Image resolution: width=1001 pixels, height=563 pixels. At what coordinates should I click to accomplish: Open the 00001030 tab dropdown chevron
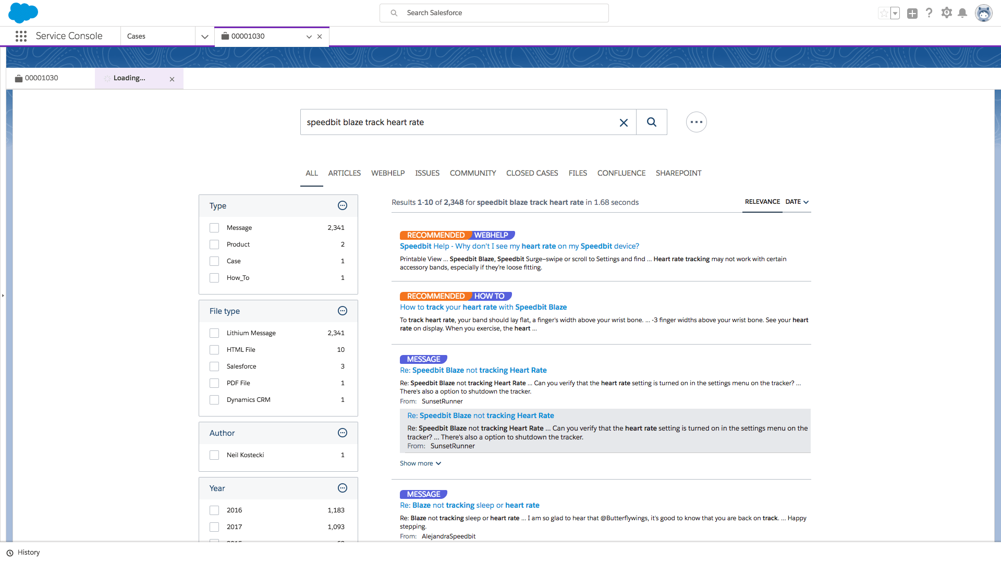tap(309, 36)
